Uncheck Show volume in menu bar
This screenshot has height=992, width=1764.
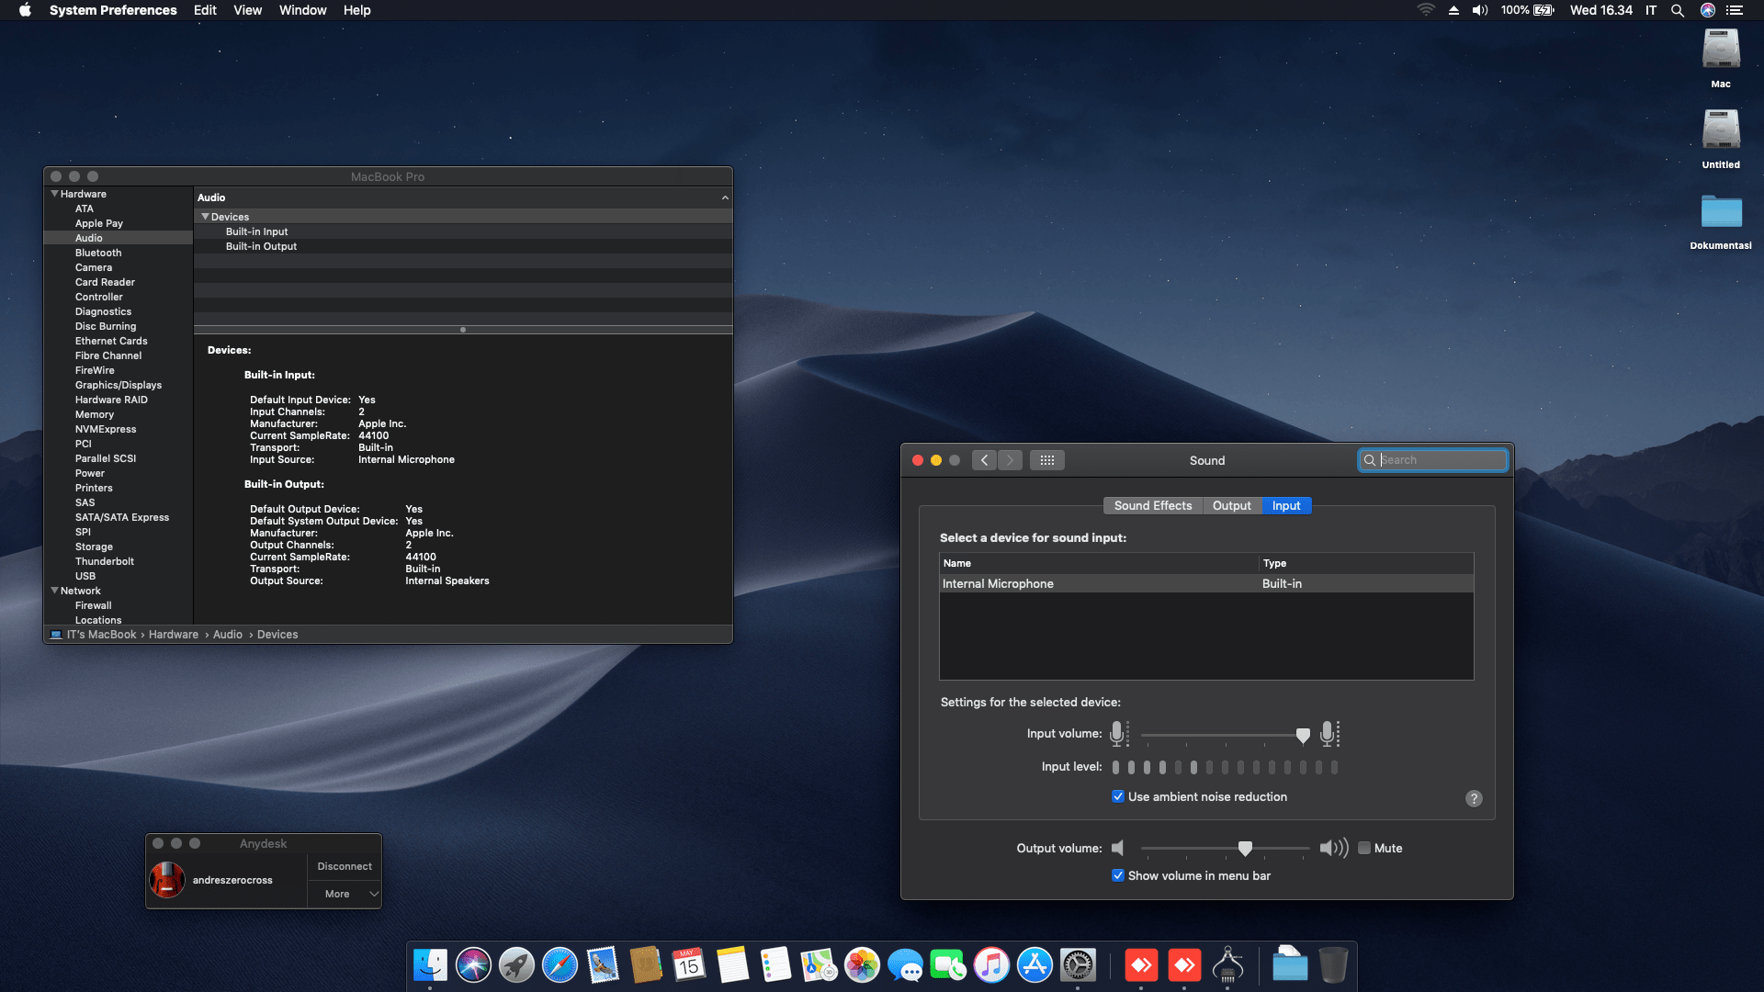pos(1118,875)
